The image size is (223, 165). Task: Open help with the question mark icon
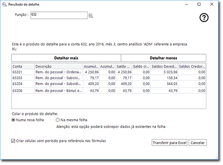[x=204, y=18]
